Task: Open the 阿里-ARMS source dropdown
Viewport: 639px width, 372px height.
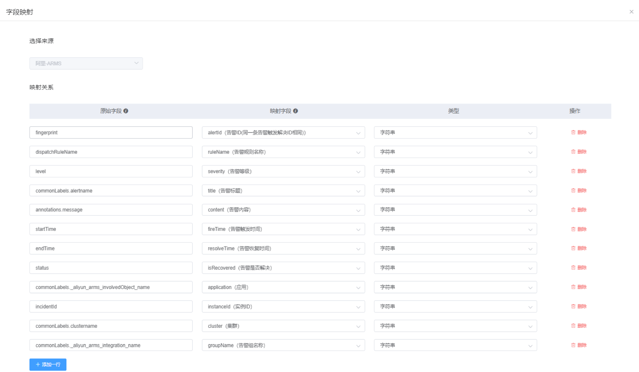Action: point(86,64)
